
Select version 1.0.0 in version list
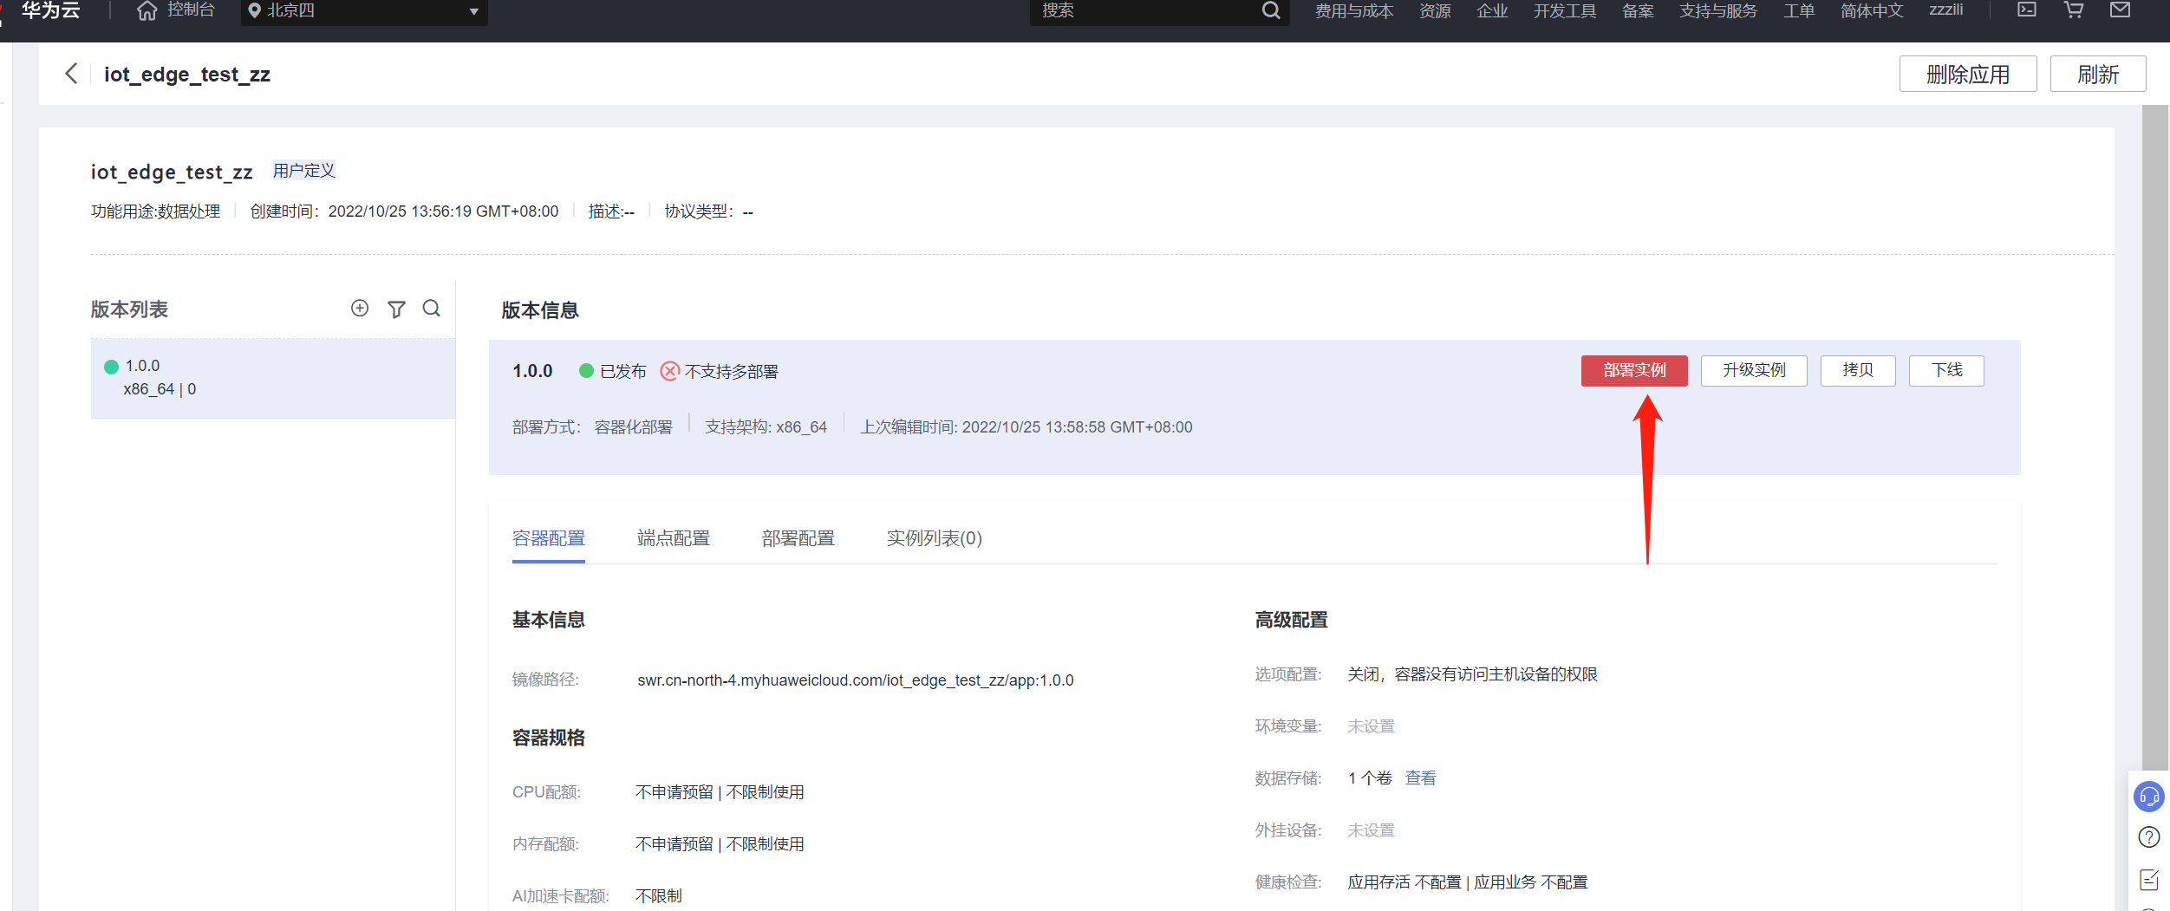273,378
